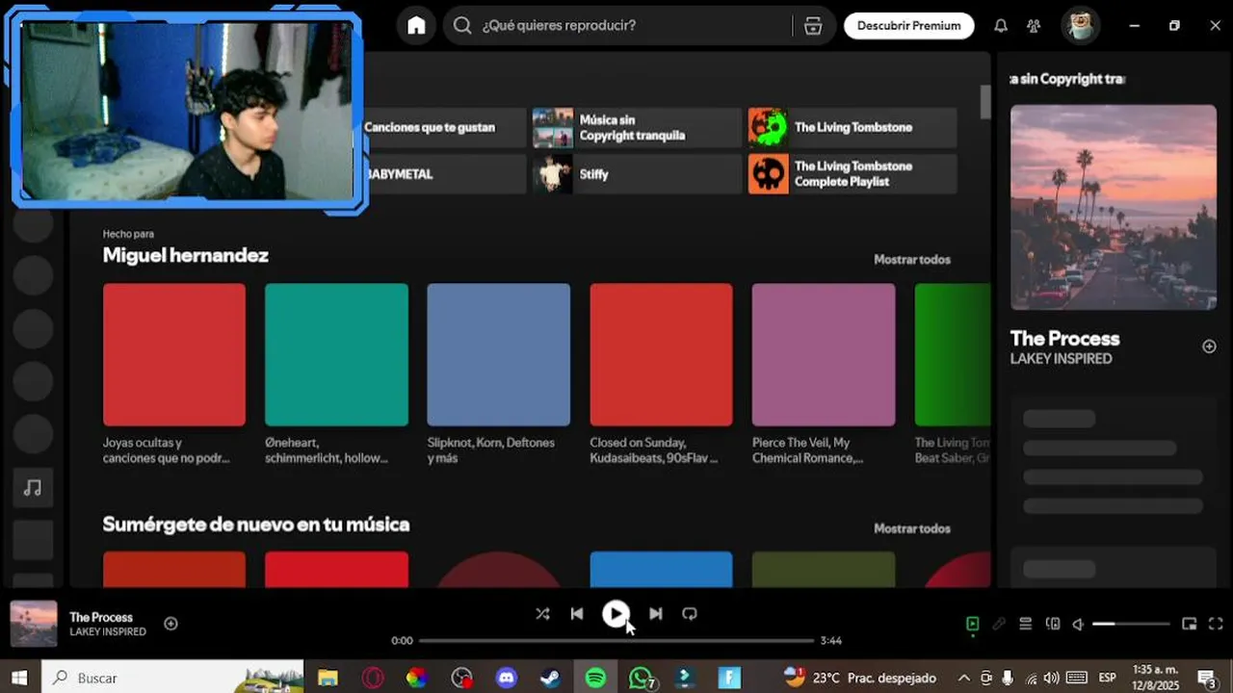Click the Play button

(616, 613)
